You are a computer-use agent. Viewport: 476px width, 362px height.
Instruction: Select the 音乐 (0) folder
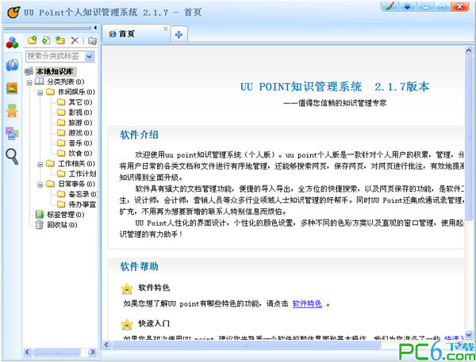pyautogui.click(x=80, y=143)
